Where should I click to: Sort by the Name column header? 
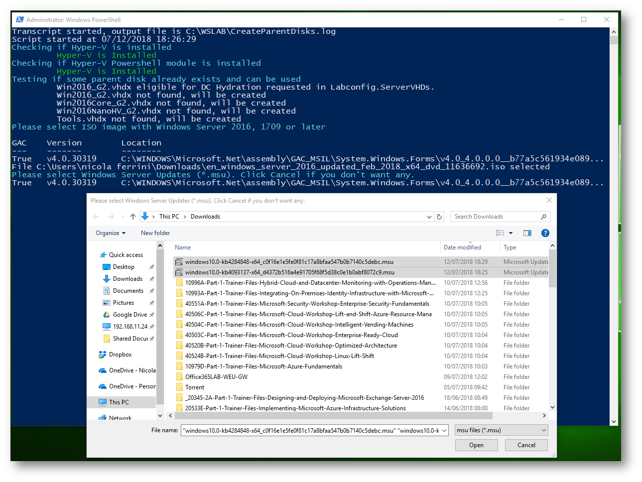pyautogui.click(x=306, y=247)
